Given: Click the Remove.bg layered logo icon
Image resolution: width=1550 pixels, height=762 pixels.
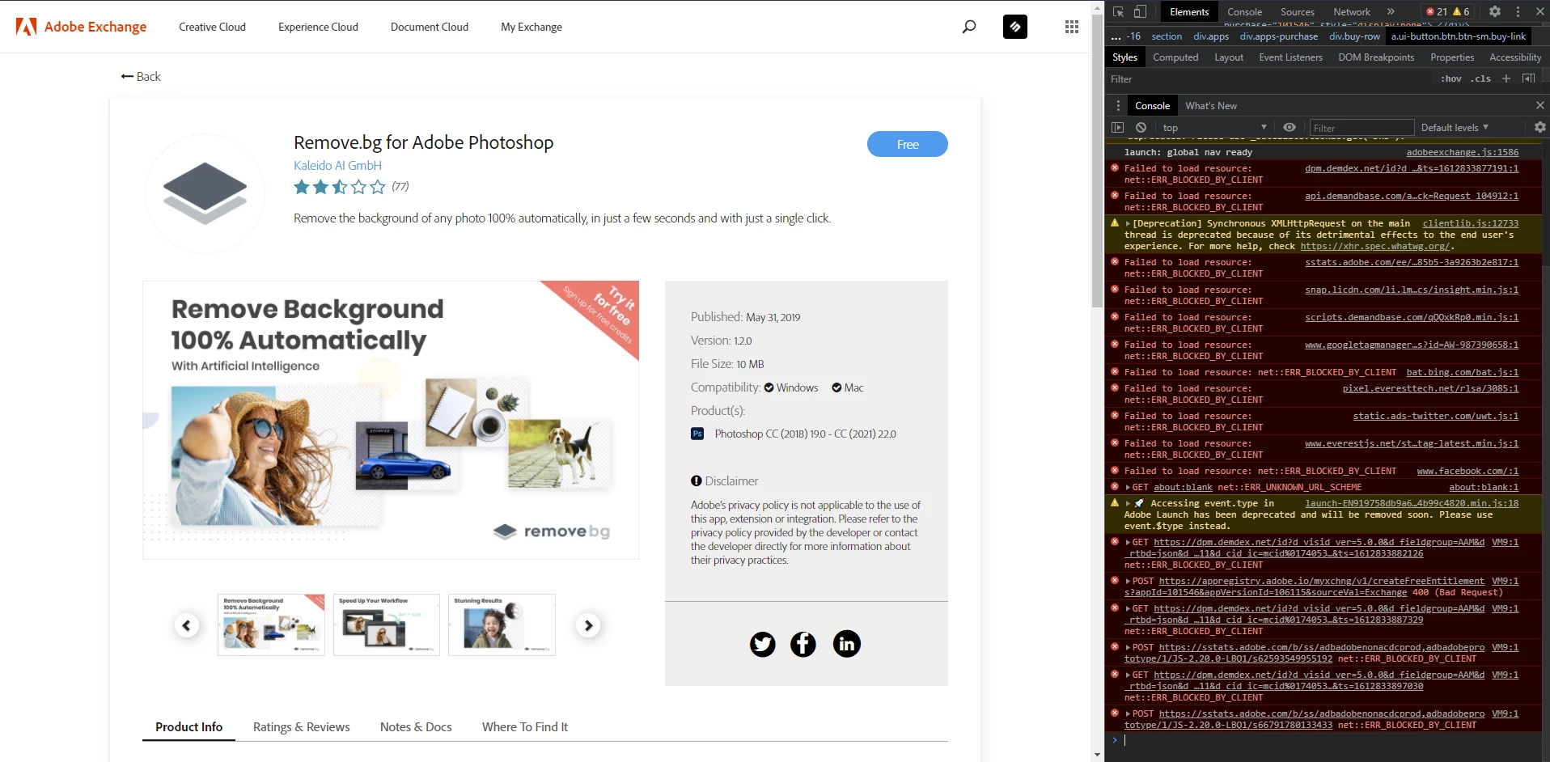Looking at the screenshot, I should point(205,193).
